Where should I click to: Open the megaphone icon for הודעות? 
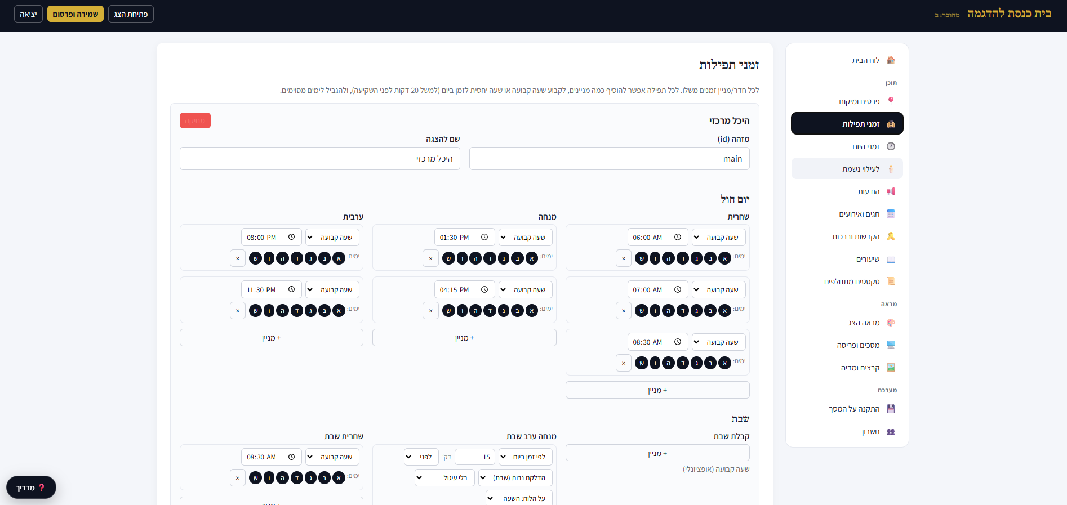(x=891, y=191)
